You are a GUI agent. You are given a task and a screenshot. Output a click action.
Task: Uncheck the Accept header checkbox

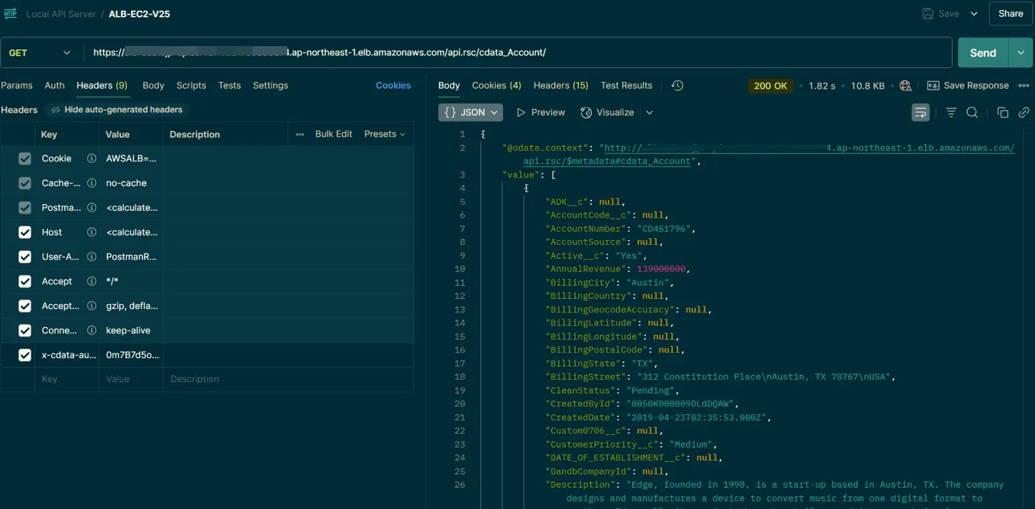click(x=25, y=282)
